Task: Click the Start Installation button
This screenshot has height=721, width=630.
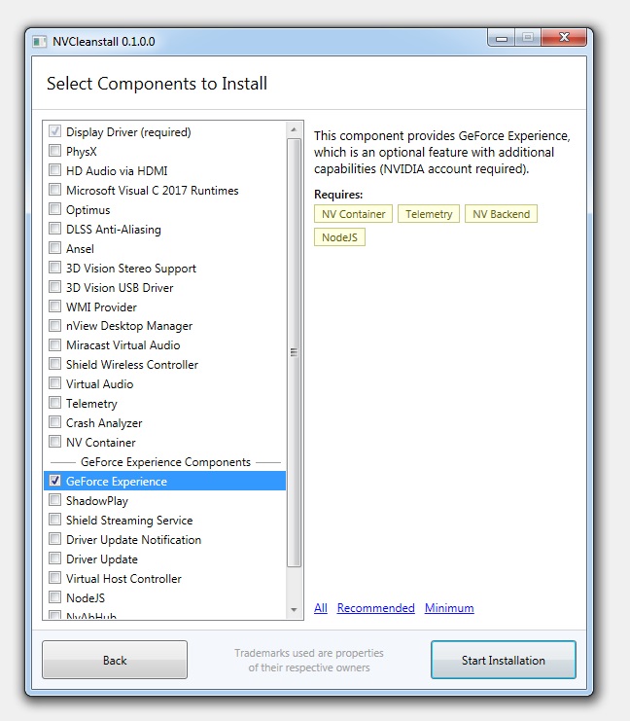Action: click(x=504, y=660)
